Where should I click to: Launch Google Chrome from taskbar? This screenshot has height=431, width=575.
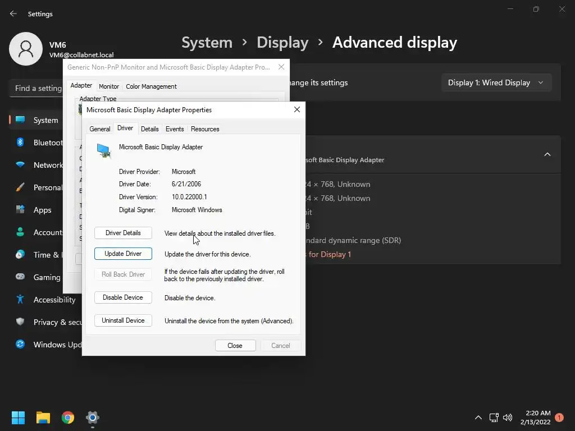click(x=68, y=418)
